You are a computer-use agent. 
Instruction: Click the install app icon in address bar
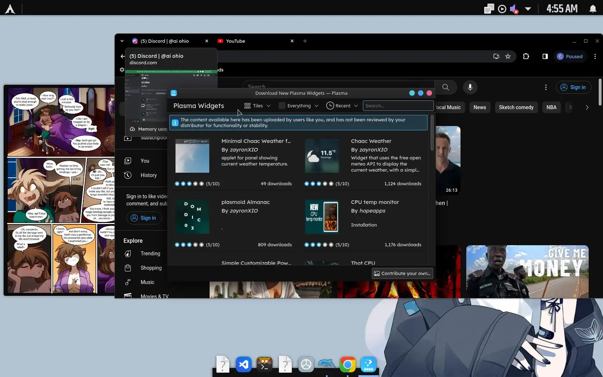point(496,56)
